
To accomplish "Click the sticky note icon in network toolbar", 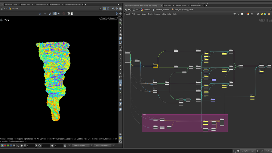I will (x=262, y=14).
